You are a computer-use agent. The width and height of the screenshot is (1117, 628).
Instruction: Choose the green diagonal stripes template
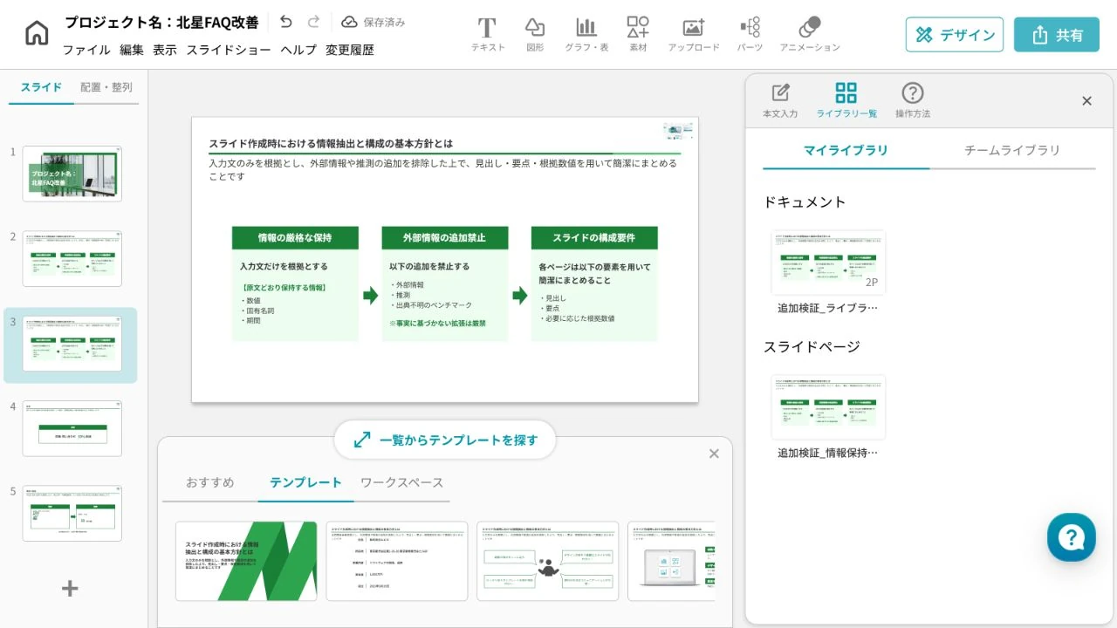pos(246,562)
